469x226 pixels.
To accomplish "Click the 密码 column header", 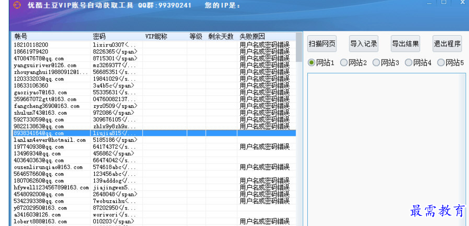I will (x=117, y=36).
